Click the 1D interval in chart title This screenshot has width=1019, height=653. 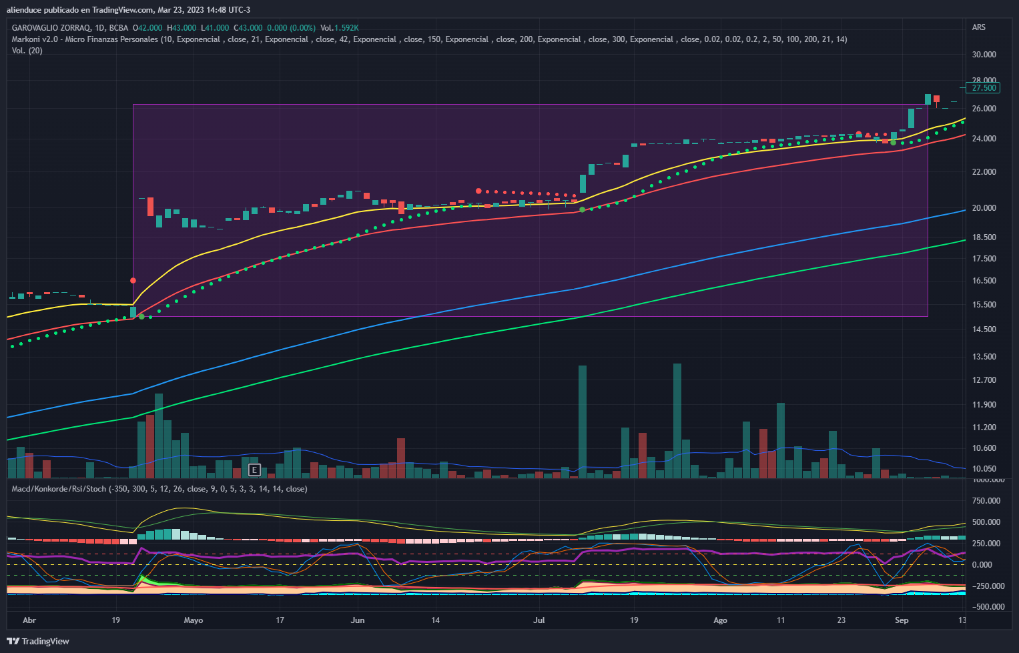[100, 28]
